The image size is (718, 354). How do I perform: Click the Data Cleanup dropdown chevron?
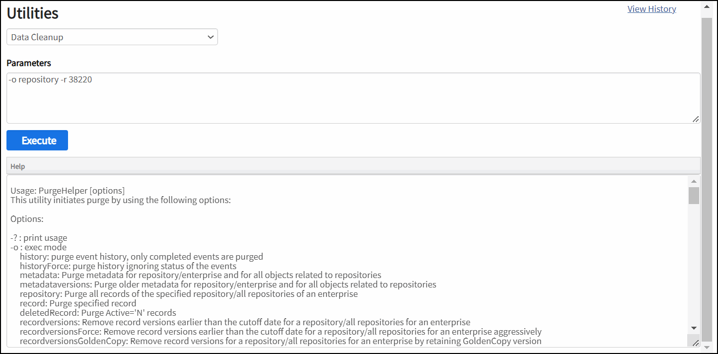click(211, 37)
